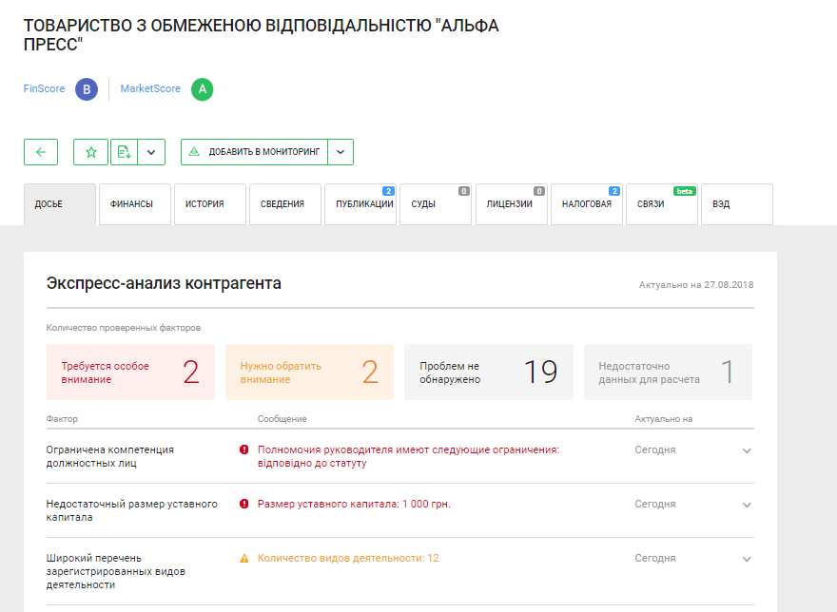Click the Фактор column header
The width and height of the screenshot is (837, 612).
pos(62,419)
